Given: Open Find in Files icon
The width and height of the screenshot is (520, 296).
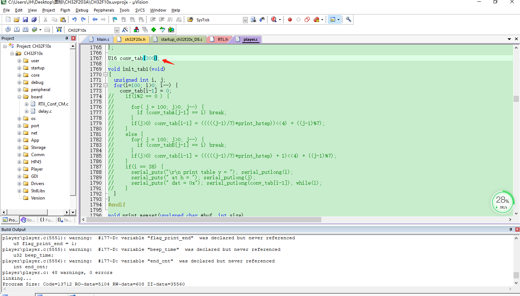Looking at the screenshot, I should (x=190, y=20).
